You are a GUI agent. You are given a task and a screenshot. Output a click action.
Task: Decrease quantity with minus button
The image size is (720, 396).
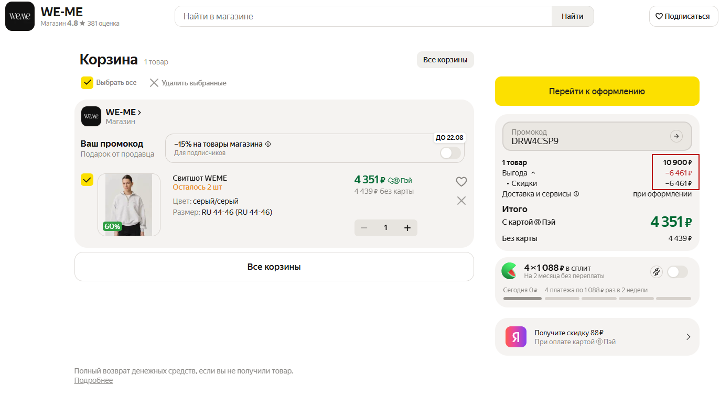coord(364,227)
